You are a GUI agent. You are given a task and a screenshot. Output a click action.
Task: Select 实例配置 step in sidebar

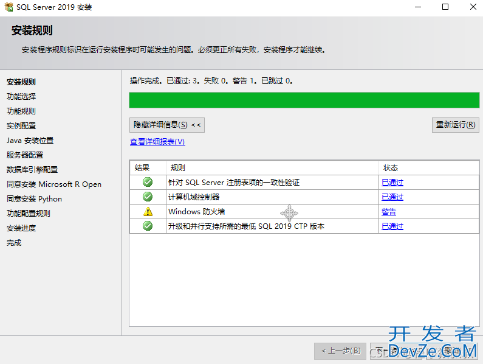tap(21, 126)
